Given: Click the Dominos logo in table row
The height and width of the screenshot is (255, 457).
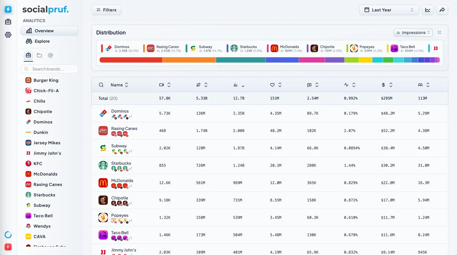Looking at the screenshot, I should pos(103,113).
